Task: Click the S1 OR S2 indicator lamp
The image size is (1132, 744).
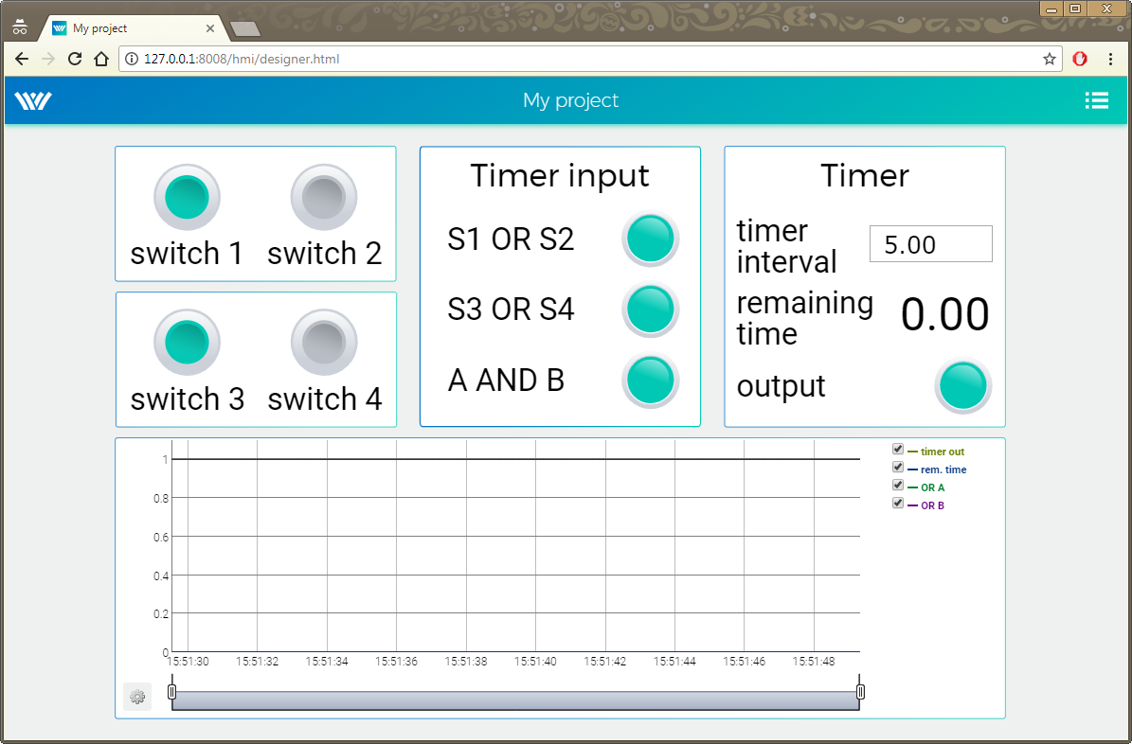Action: click(x=651, y=239)
